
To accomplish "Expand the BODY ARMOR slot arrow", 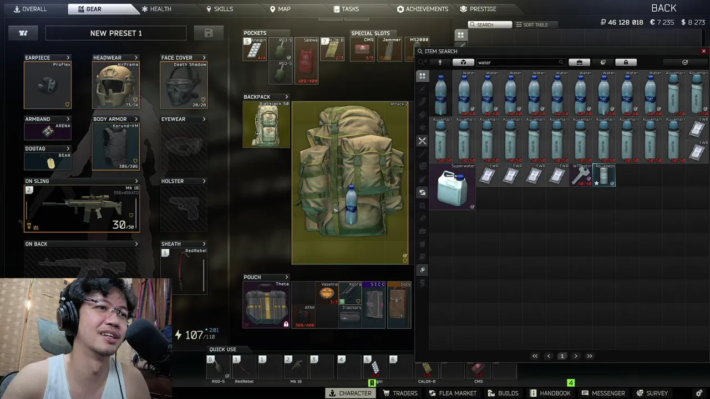I will pyautogui.click(x=136, y=119).
